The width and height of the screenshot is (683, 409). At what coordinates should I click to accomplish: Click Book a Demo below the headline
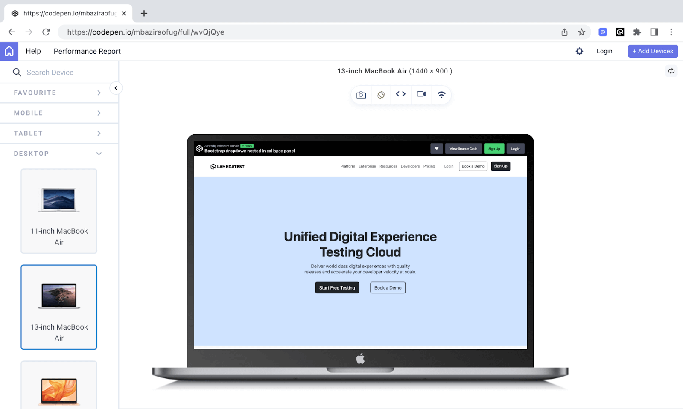(x=388, y=288)
